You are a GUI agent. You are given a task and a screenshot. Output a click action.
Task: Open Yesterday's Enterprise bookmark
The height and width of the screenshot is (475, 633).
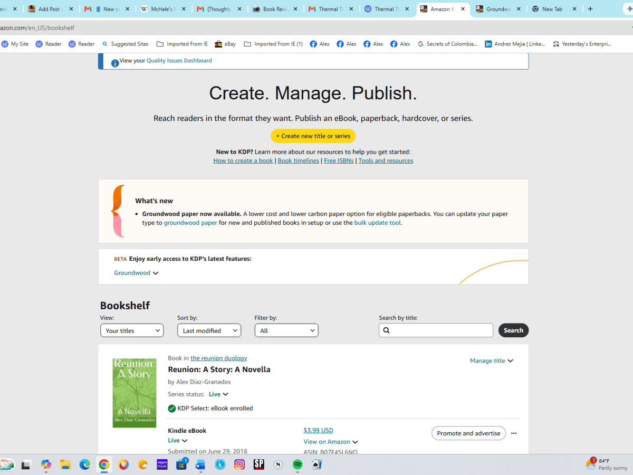[582, 44]
